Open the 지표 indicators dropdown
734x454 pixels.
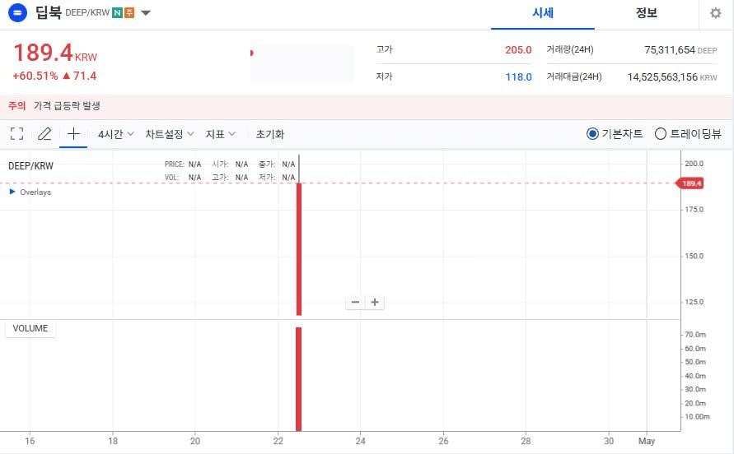[220, 134]
